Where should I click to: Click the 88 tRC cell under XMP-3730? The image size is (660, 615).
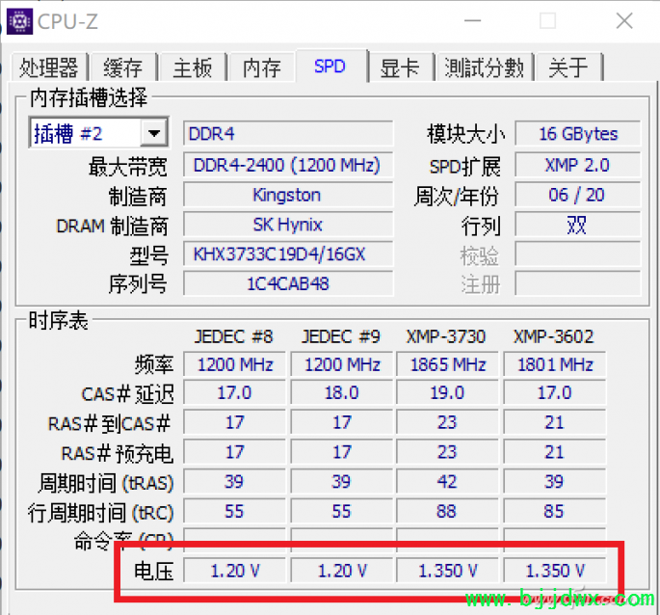point(447,512)
